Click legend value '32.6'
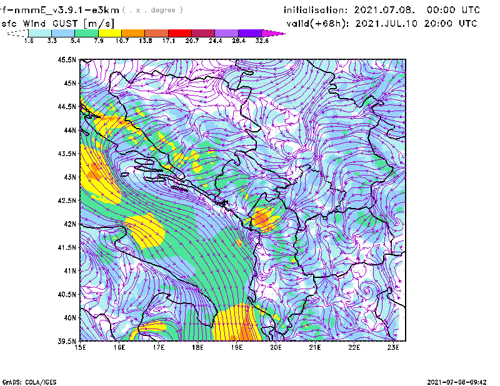This screenshot has height=386, width=500. (262, 41)
